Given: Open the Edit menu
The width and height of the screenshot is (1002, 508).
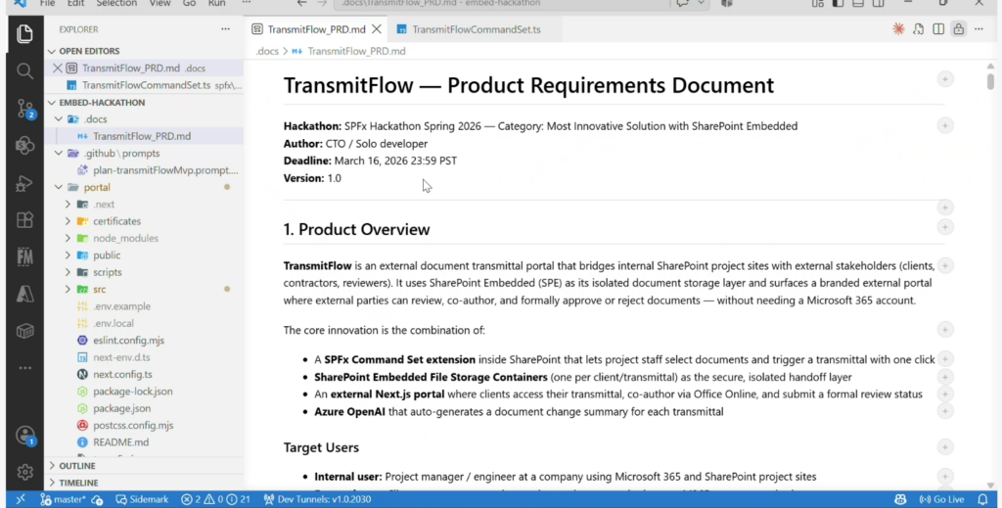Looking at the screenshot, I should [75, 3].
